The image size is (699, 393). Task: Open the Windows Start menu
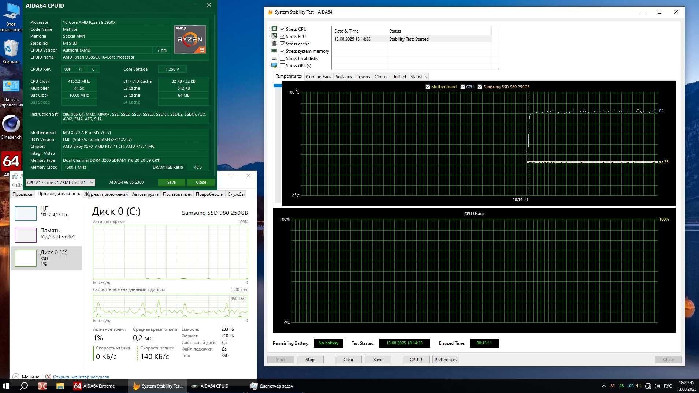pos(6,386)
